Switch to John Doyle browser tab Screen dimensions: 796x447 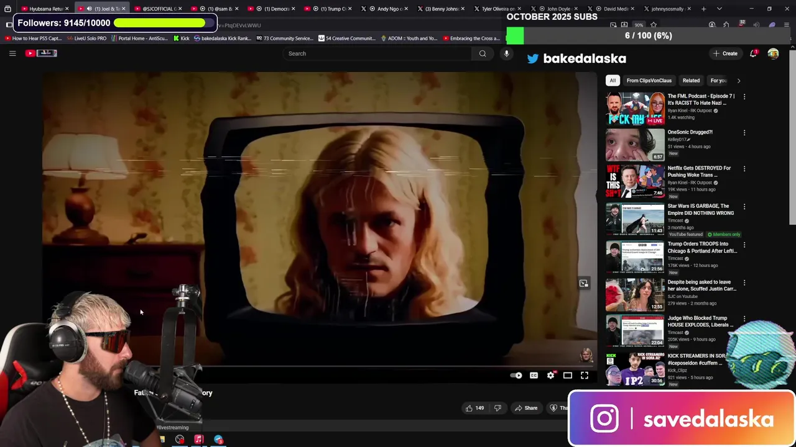553,9
